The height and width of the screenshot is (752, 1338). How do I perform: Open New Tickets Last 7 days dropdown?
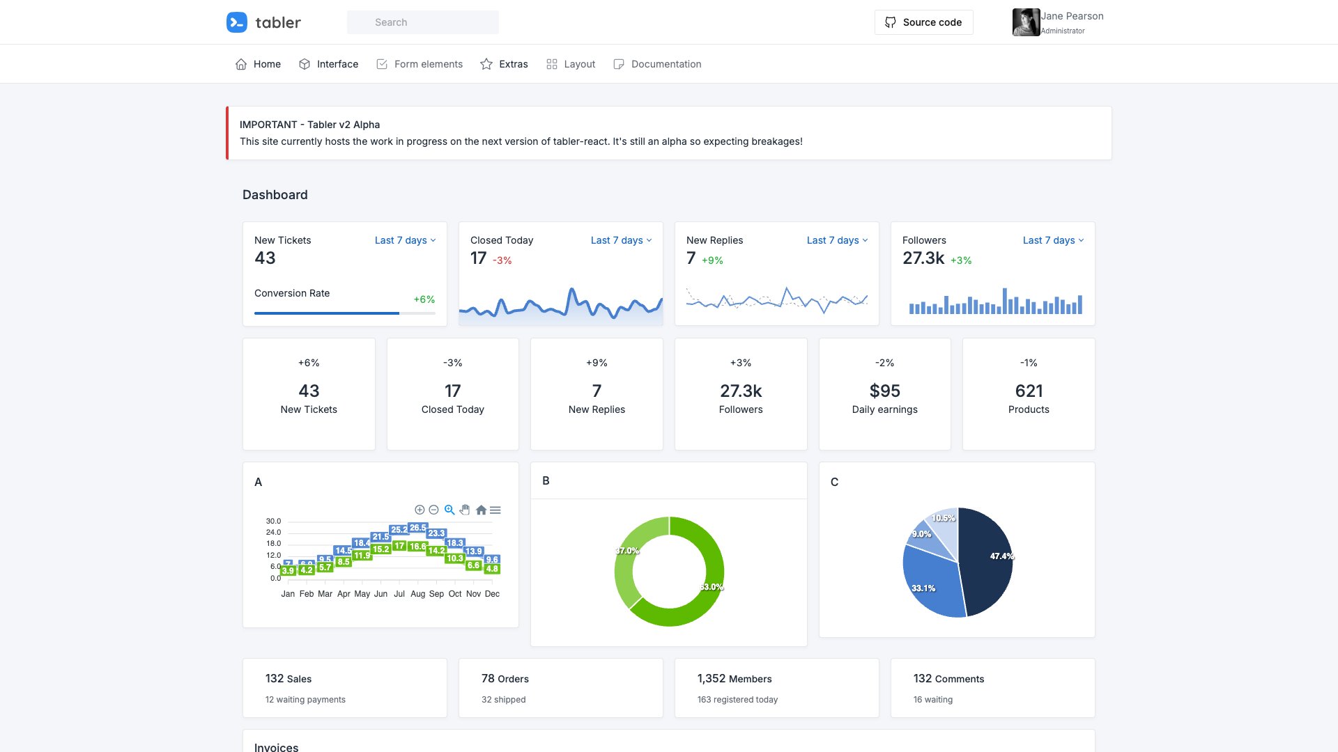(405, 240)
